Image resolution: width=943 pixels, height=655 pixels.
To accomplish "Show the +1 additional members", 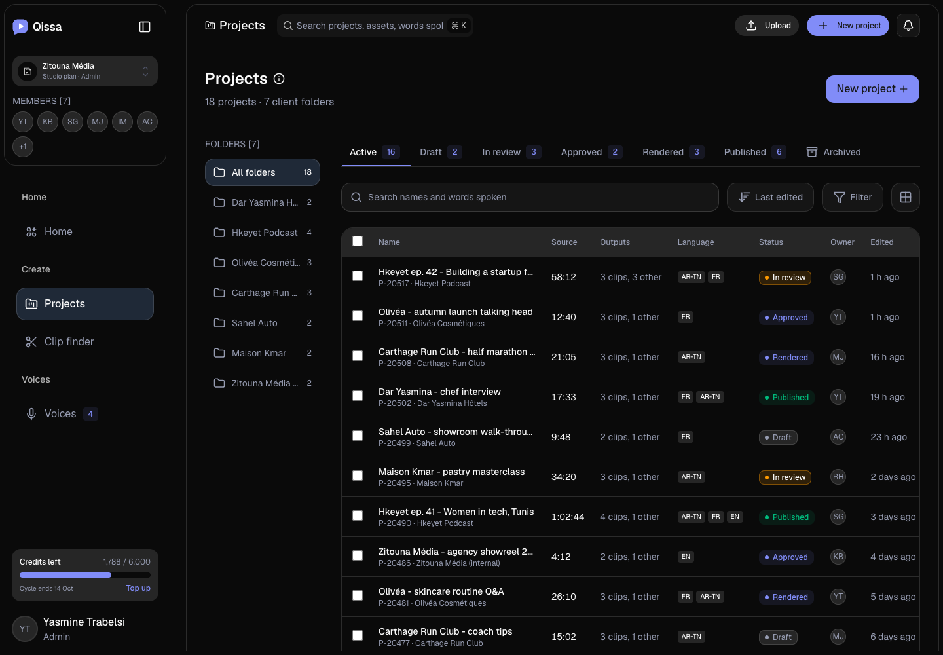I will point(23,147).
